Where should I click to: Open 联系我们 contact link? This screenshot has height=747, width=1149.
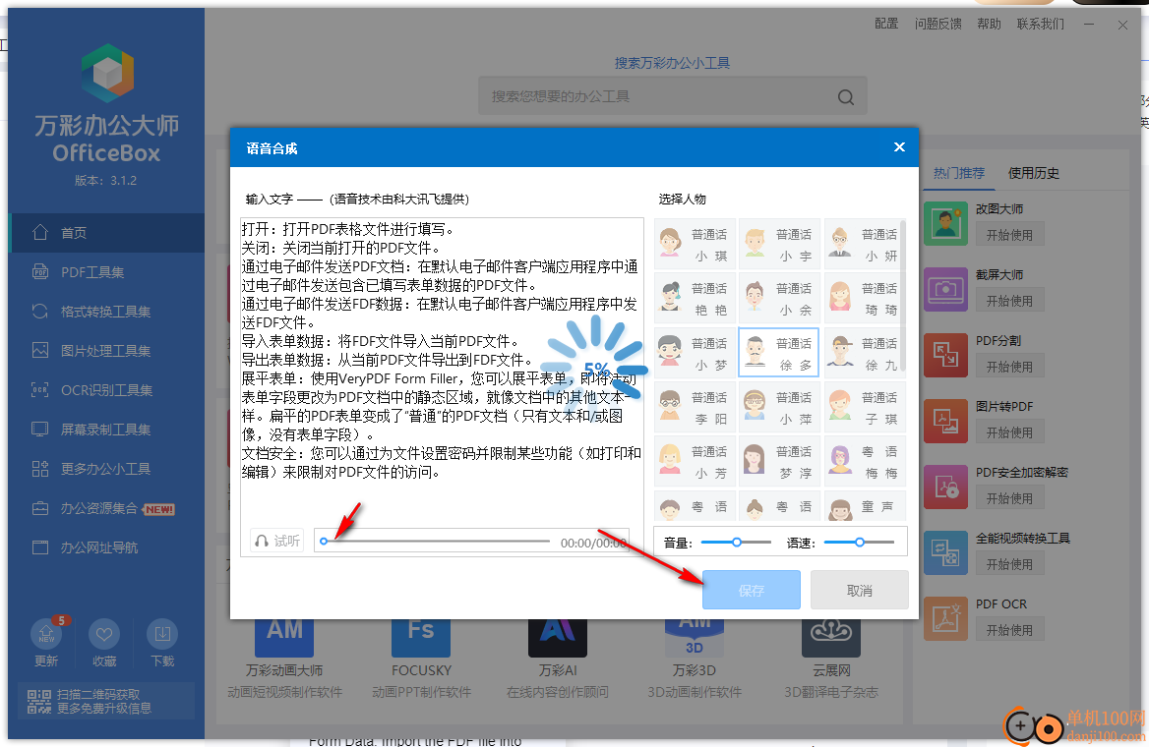[x=1041, y=25]
